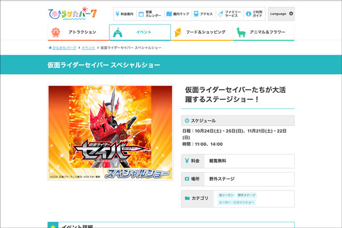Open 料金案内 yen icon link
This screenshot has width=342, height=228.
(x=127, y=14)
